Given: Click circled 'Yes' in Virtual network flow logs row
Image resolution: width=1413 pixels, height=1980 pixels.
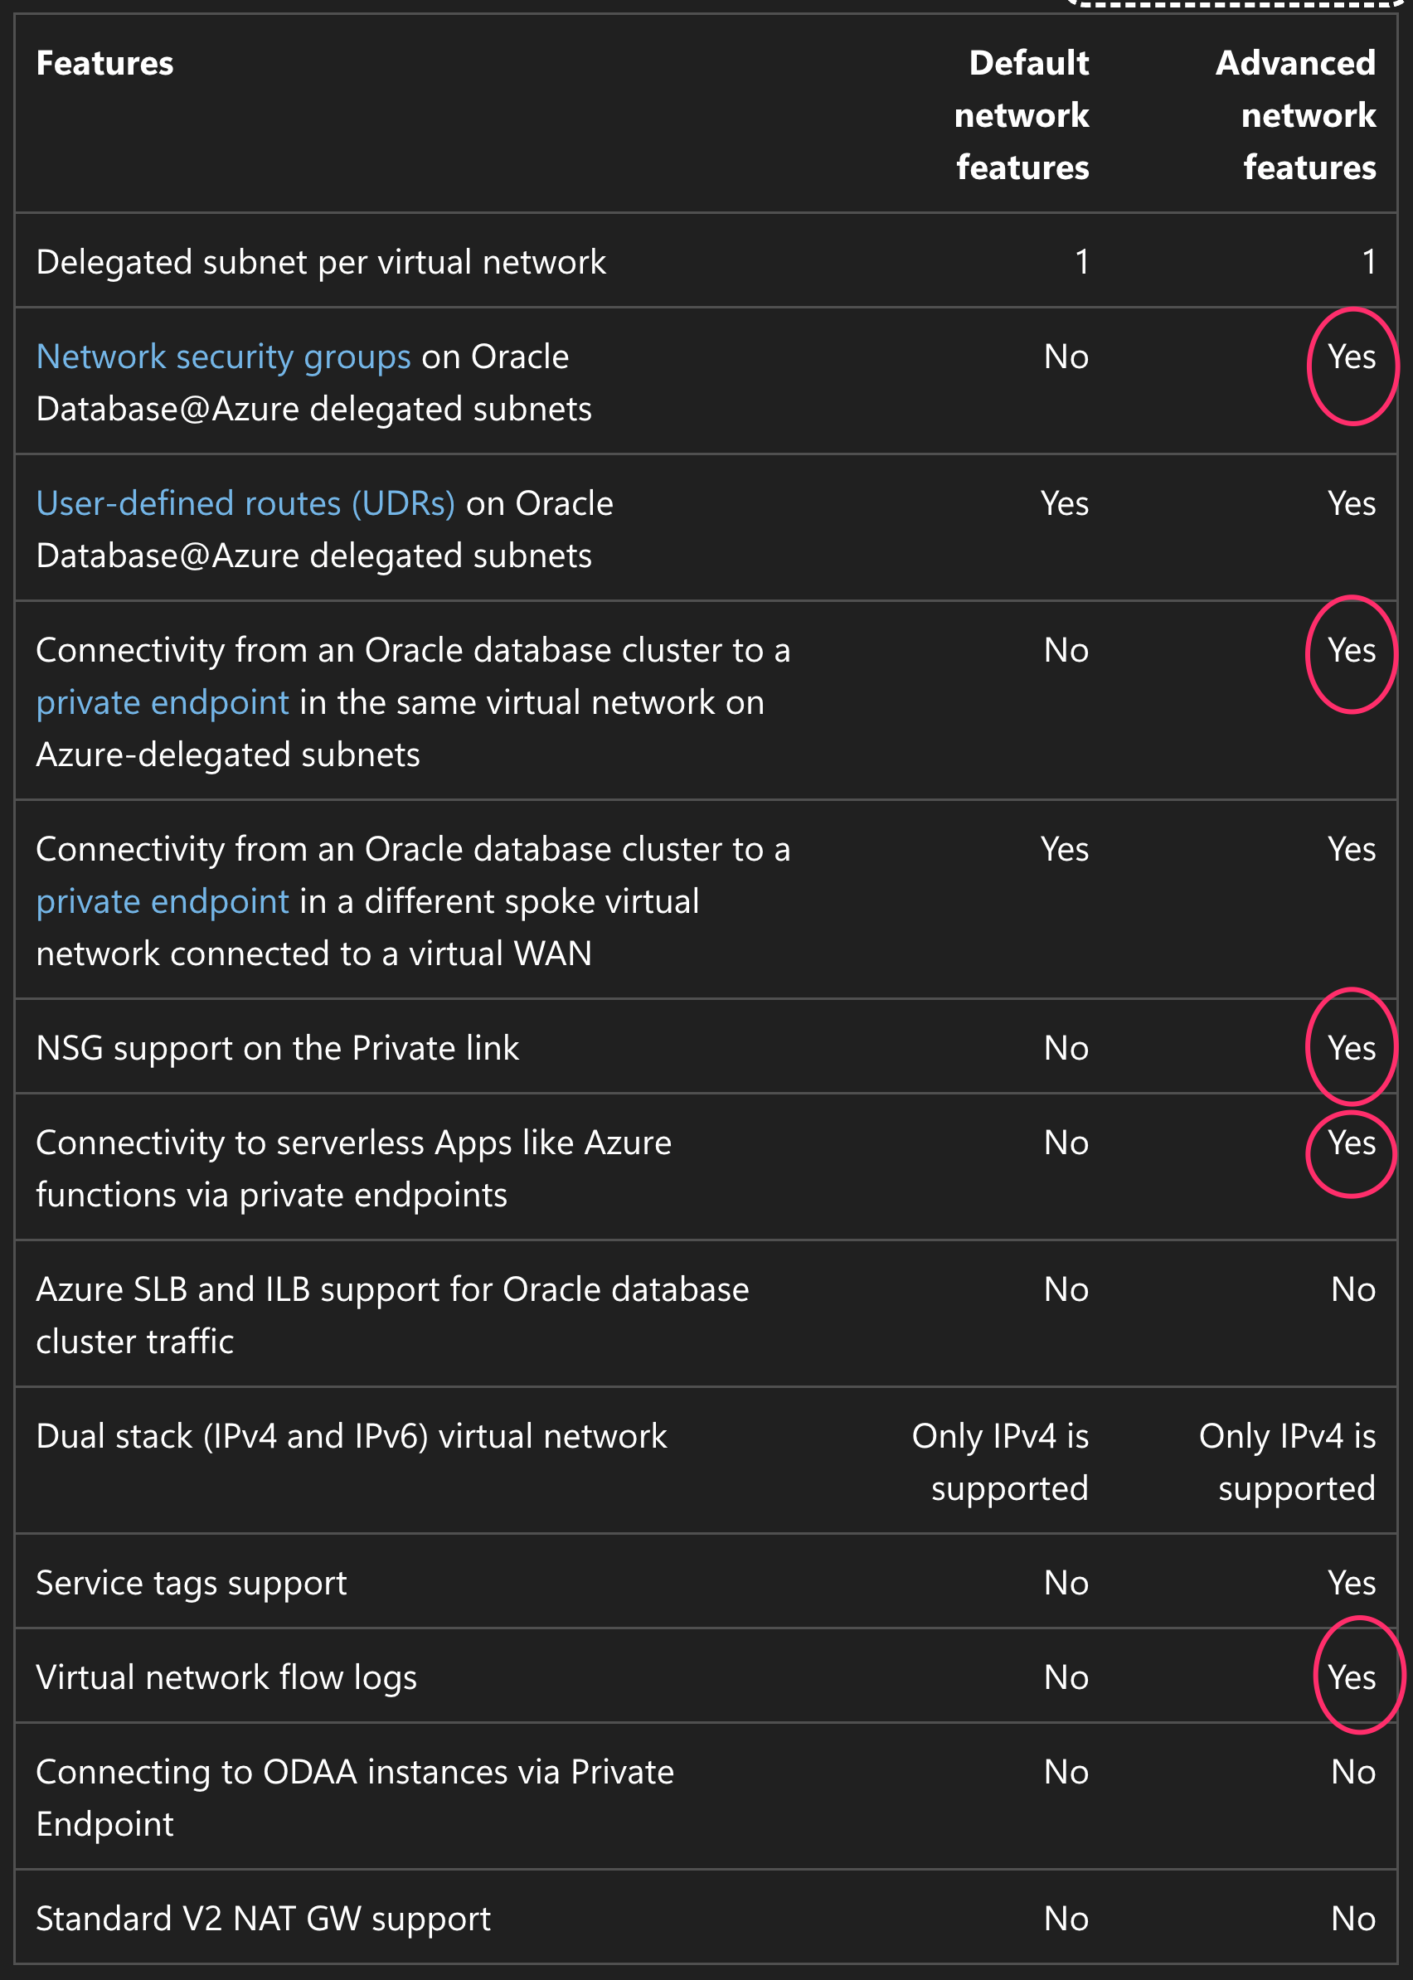Looking at the screenshot, I should [x=1352, y=1677].
